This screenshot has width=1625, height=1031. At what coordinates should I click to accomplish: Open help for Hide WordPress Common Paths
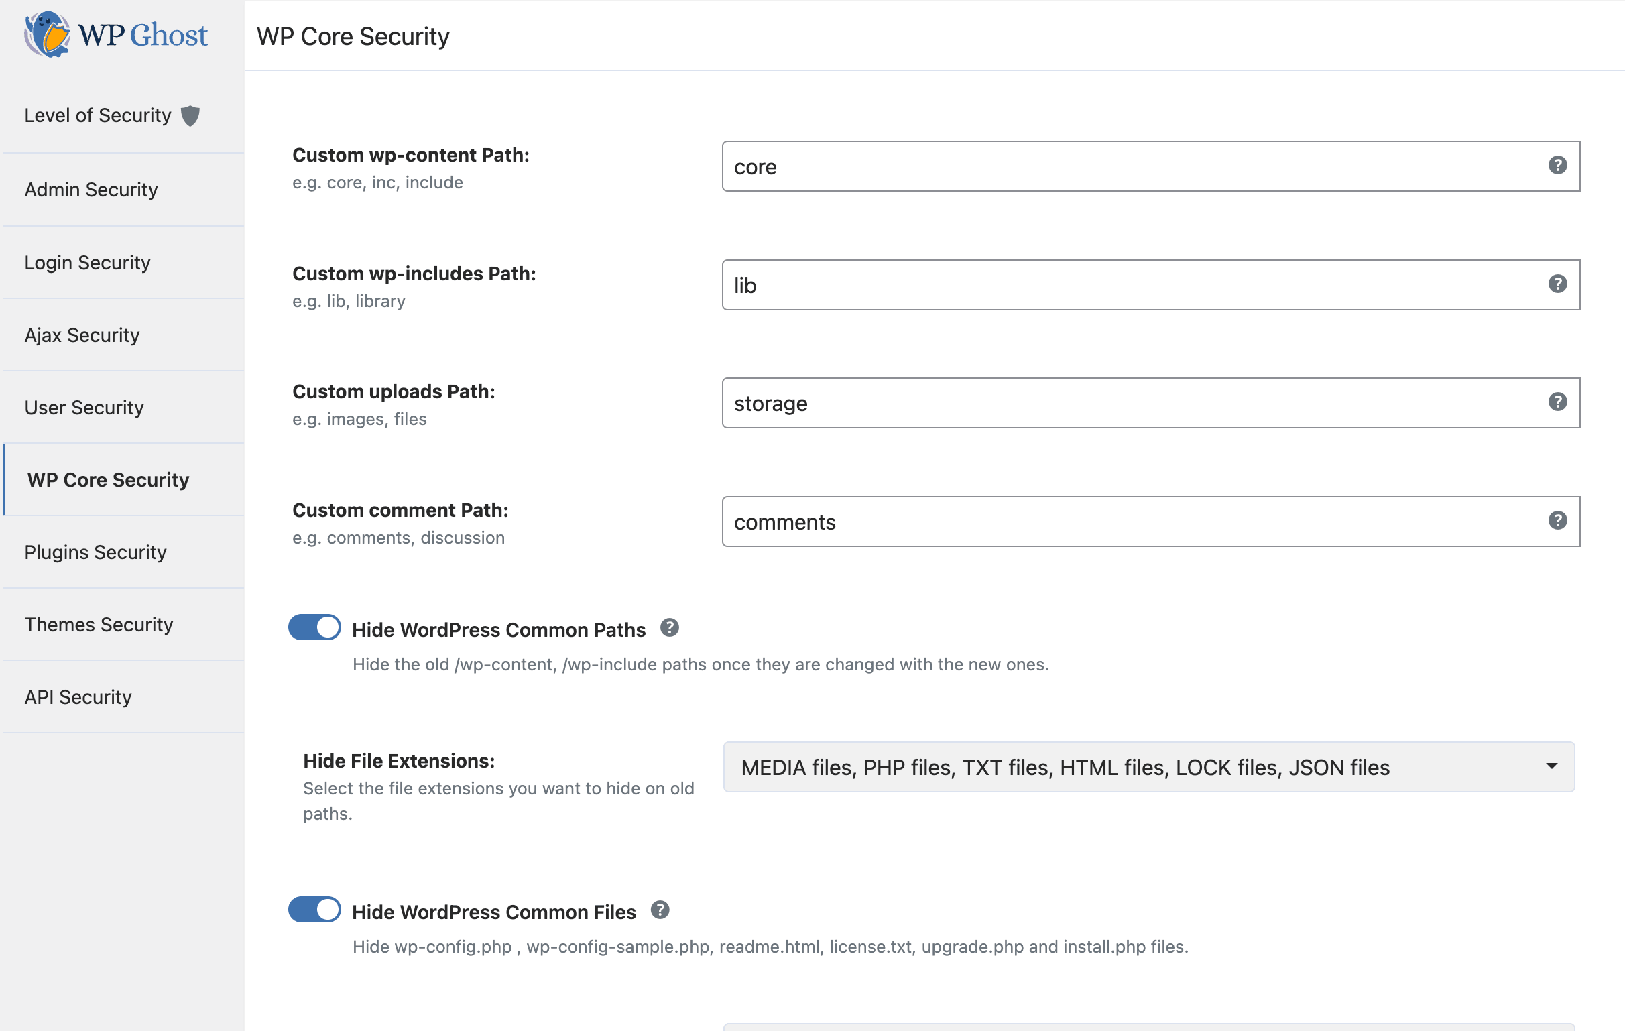click(669, 628)
